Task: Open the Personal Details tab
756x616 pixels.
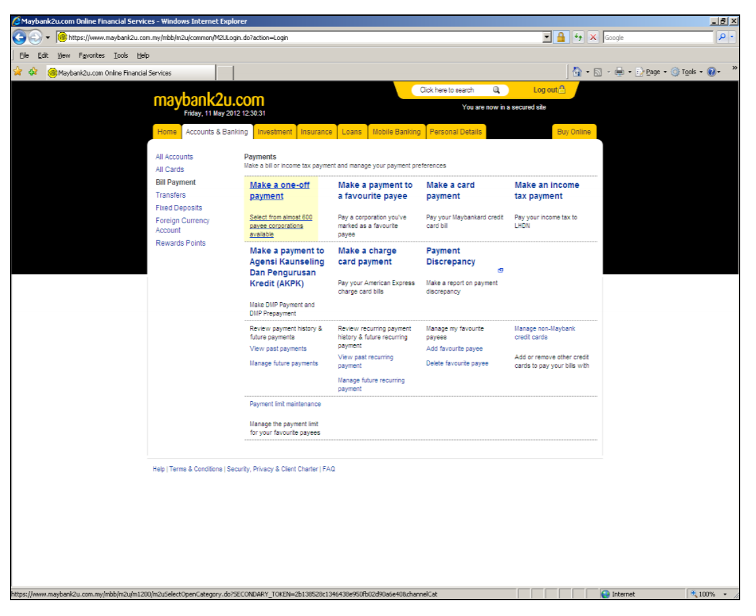Action: click(455, 132)
